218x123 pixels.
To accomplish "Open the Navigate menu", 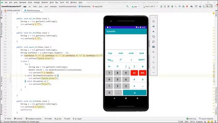I will [23, 2].
